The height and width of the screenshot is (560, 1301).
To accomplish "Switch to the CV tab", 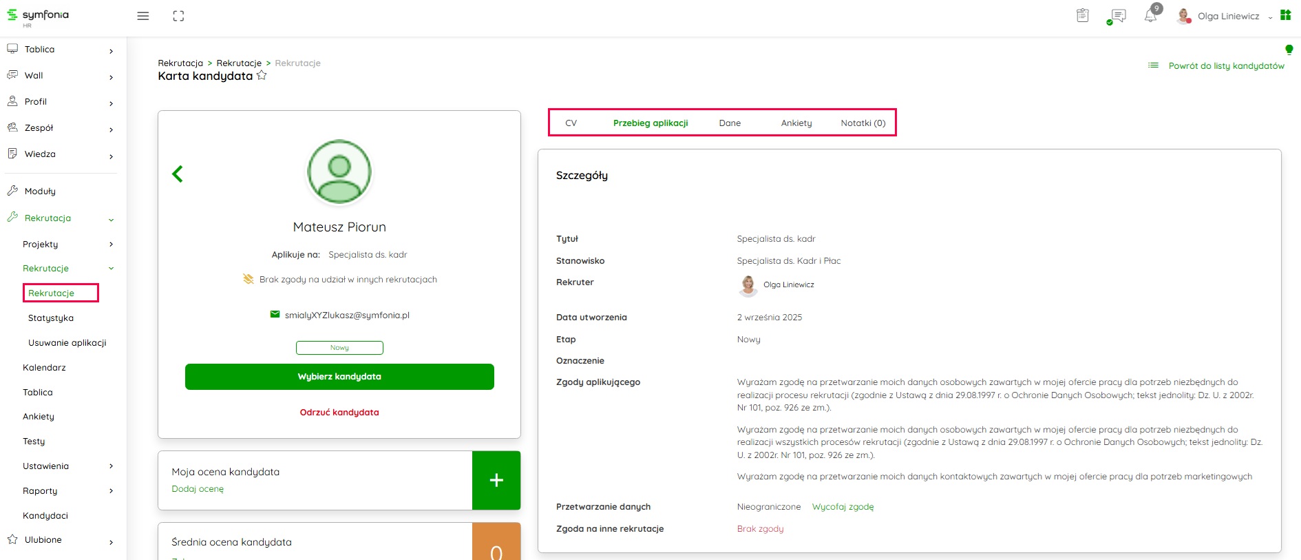I will point(571,123).
